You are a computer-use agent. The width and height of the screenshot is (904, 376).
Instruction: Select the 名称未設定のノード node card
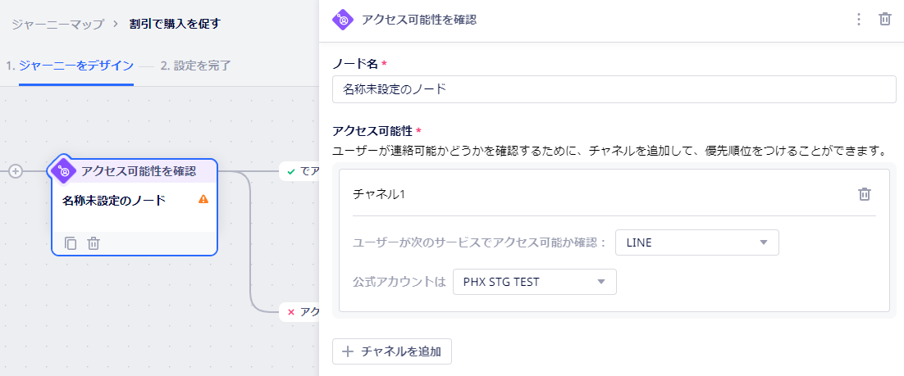(135, 207)
